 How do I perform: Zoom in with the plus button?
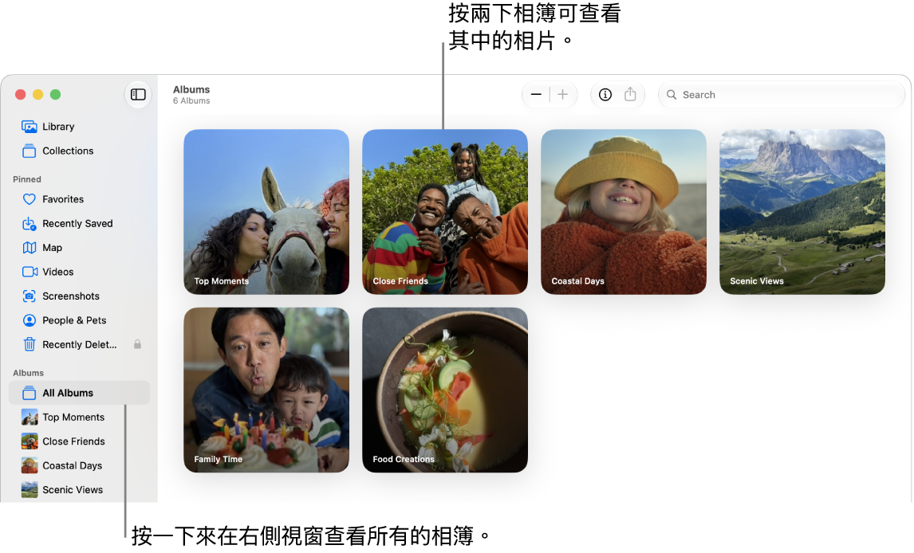563,94
